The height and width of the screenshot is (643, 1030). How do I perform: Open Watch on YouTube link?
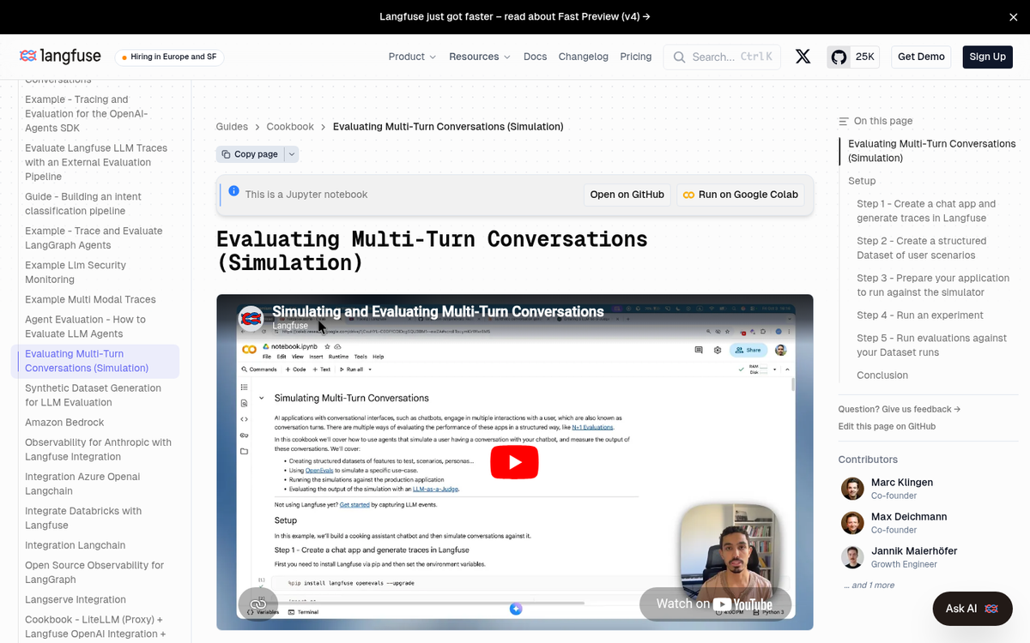(x=714, y=604)
